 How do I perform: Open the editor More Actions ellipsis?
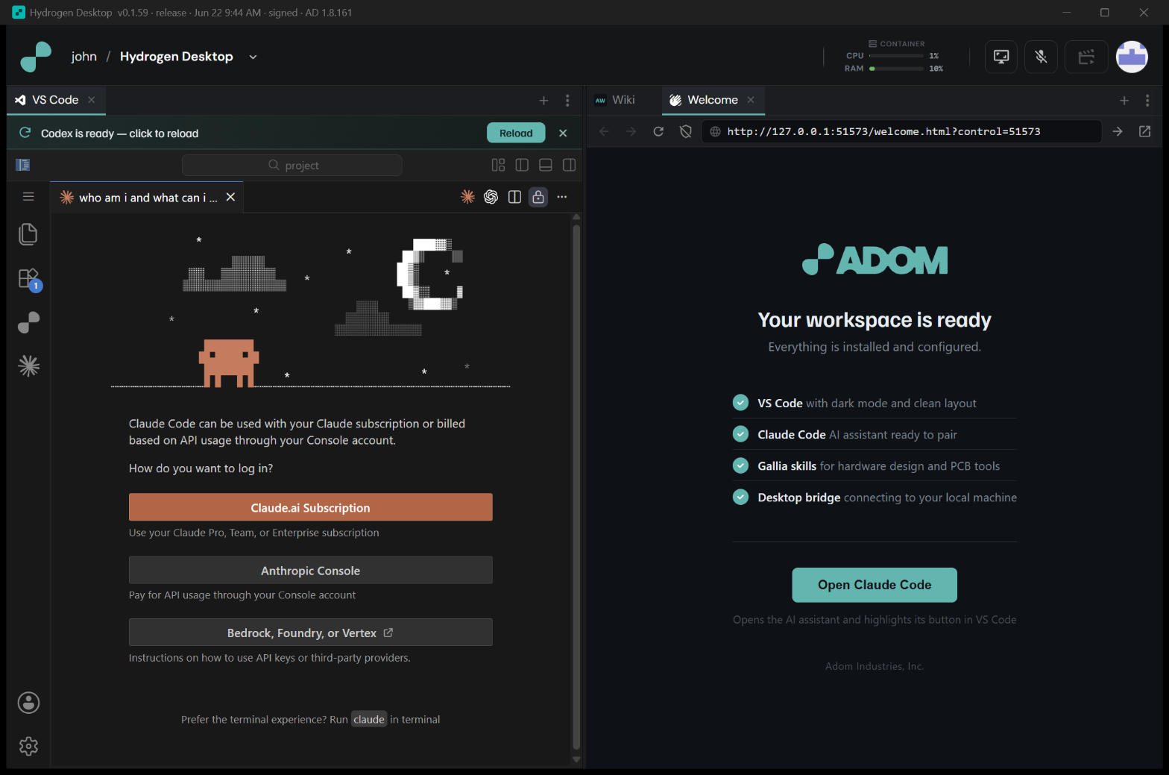coord(562,197)
